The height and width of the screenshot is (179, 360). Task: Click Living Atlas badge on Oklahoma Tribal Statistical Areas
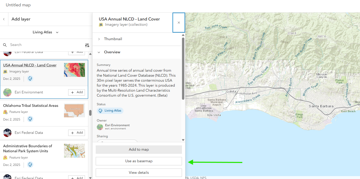tap(30, 119)
